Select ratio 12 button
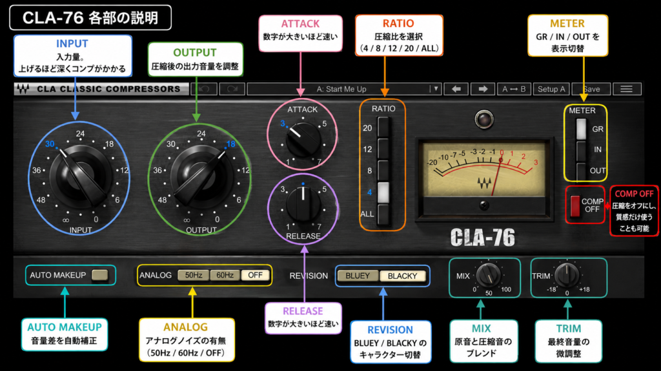The image size is (661, 371). click(383, 149)
